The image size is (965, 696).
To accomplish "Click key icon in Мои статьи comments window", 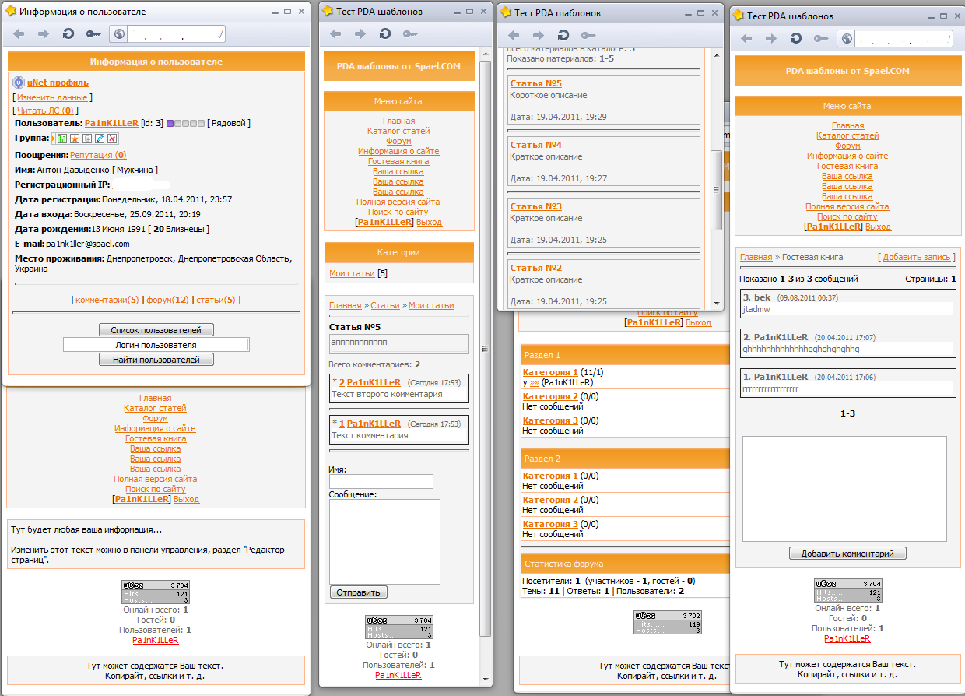I will 410,33.
